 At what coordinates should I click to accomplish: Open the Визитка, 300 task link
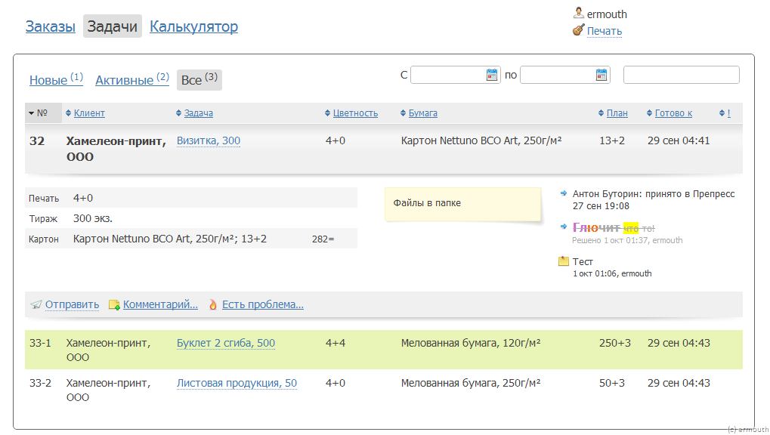pos(209,140)
